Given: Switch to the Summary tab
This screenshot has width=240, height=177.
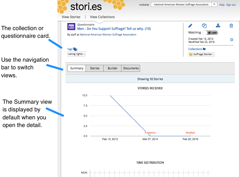Looking at the screenshot, I should click(x=77, y=68).
